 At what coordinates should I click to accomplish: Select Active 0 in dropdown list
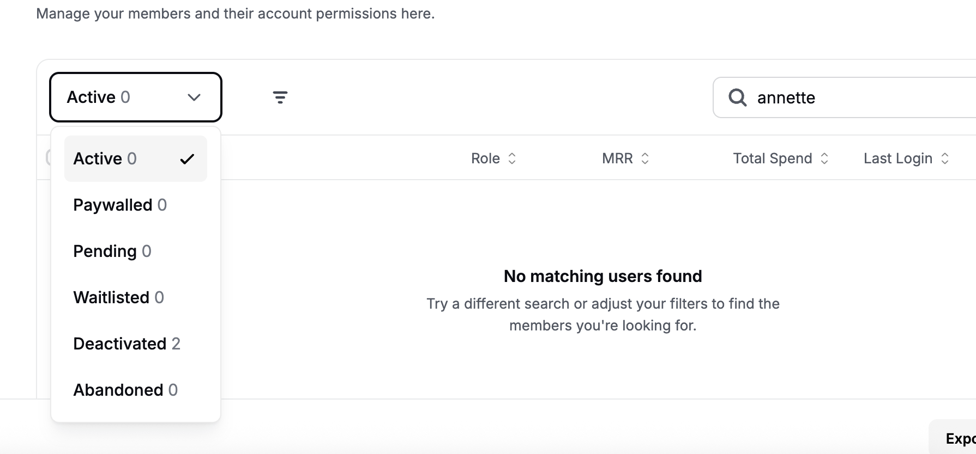(x=136, y=158)
